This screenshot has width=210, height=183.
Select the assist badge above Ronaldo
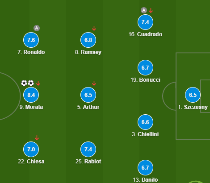pyautogui.click(x=37, y=28)
